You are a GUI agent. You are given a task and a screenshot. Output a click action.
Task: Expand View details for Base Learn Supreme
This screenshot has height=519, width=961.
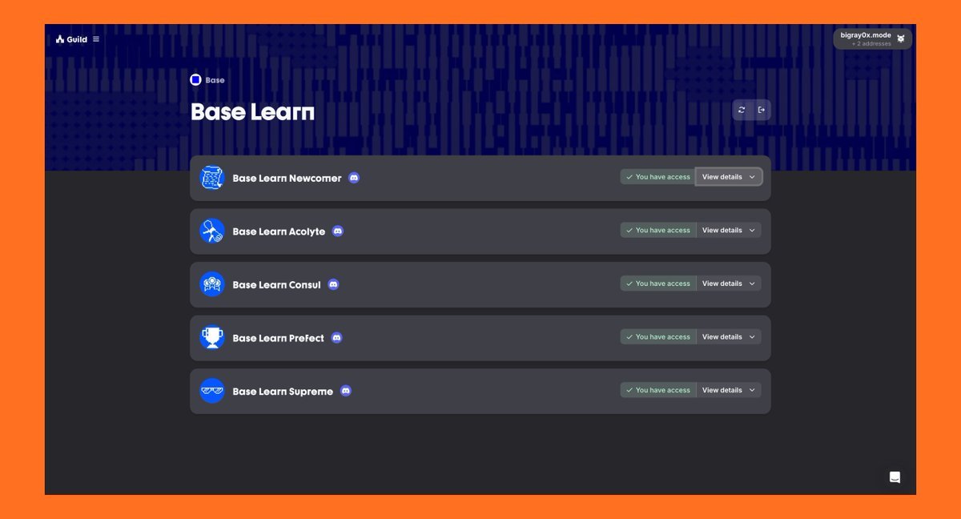729,390
